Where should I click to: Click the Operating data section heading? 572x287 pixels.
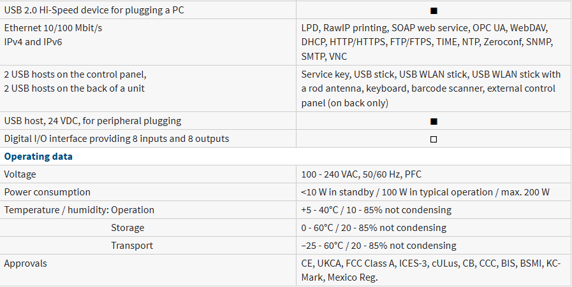[38, 157]
